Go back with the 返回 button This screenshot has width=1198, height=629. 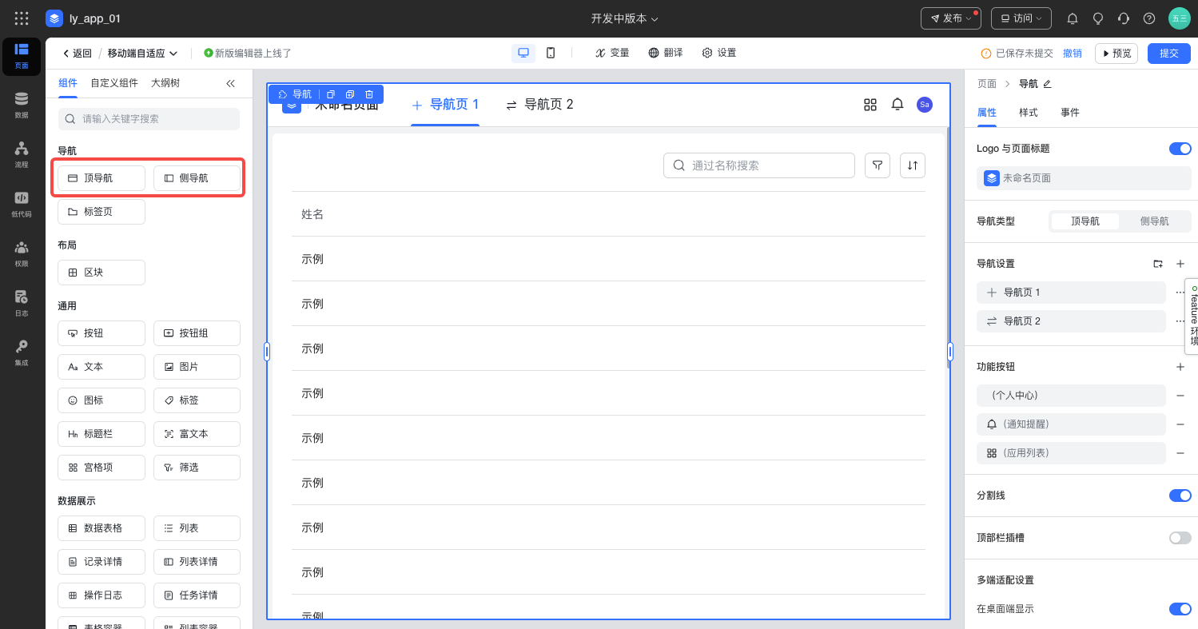point(78,54)
